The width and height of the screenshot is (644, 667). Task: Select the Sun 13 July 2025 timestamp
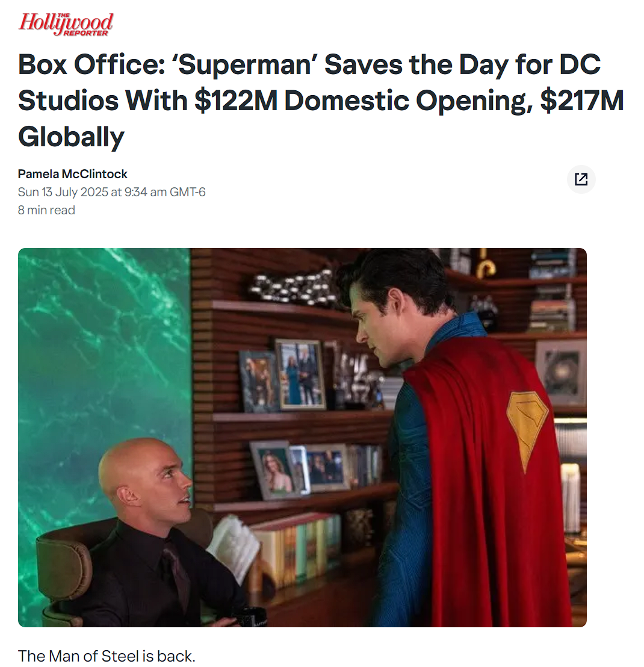click(x=111, y=192)
